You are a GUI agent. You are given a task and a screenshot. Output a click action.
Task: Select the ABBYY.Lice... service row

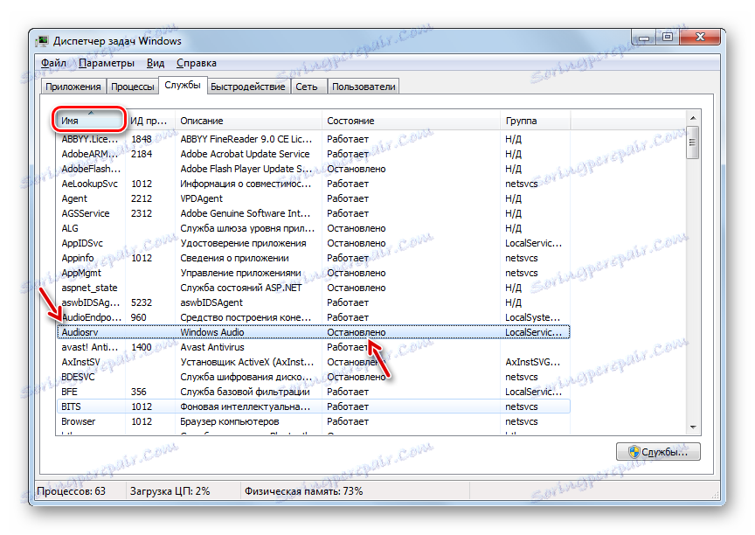click(313, 139)
